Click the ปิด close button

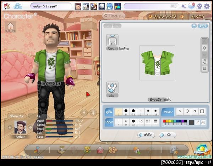pyautogui.click(x=168, y=135)
